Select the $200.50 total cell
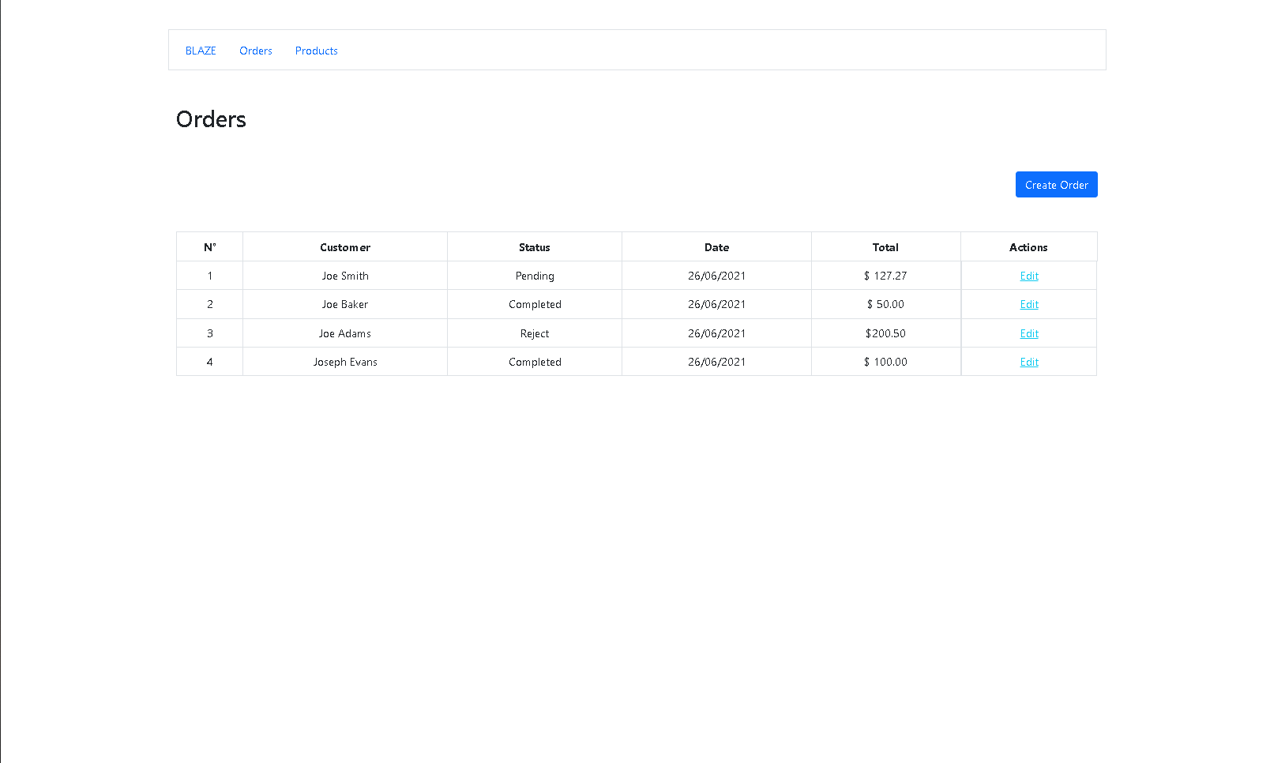Image resolution: width=1270 pixels, height=763 pixels. click(x=885, y=333)
